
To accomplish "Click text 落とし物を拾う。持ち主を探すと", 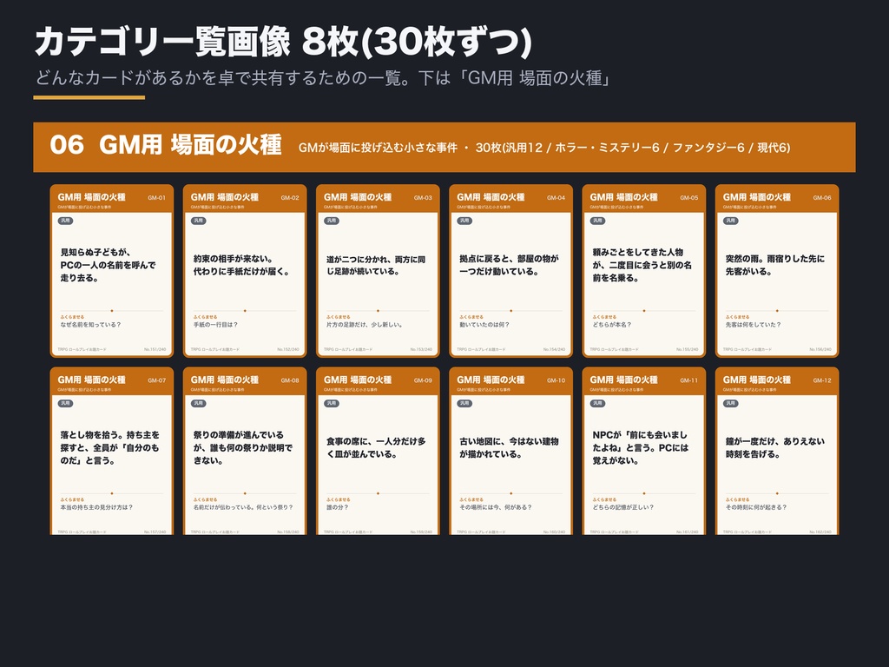I will point(110,447).
